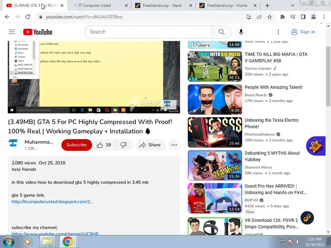Like the video with thumbs-up icon
331x248 pixels.
tap(104, 145)
